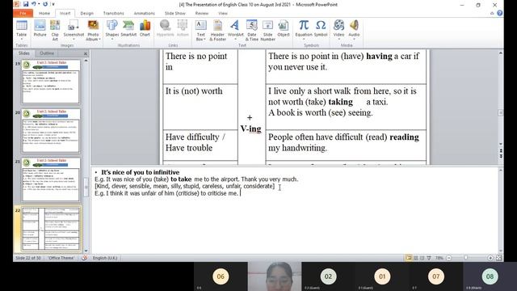The image size is (517, 291).
Task: Place cursor after "to criticise me." in notes
Action: tap(240, 193)
